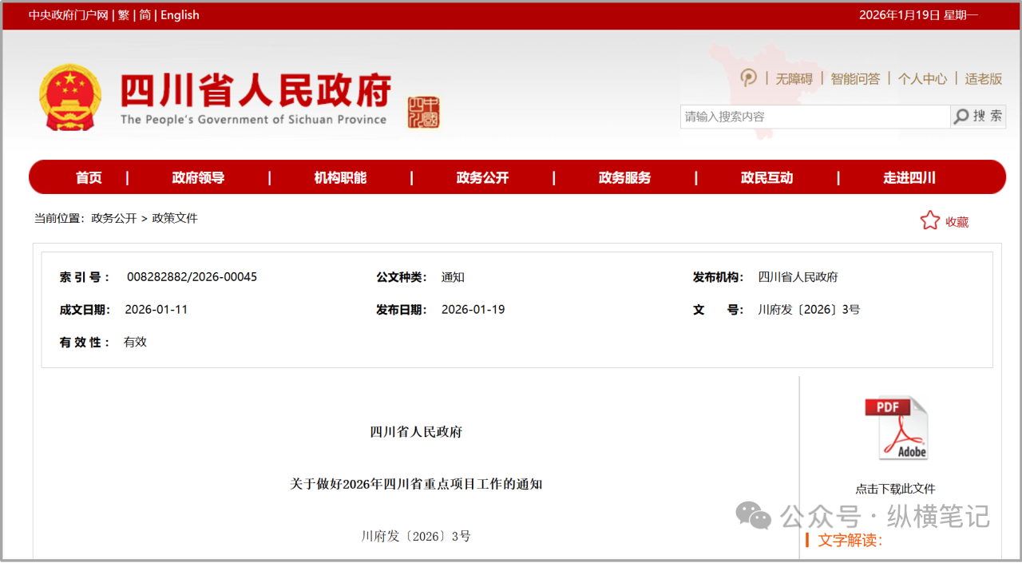Open the 政务服务 navigation item
The height and width of the screenshot is (563, 1022).
(624, 177)
